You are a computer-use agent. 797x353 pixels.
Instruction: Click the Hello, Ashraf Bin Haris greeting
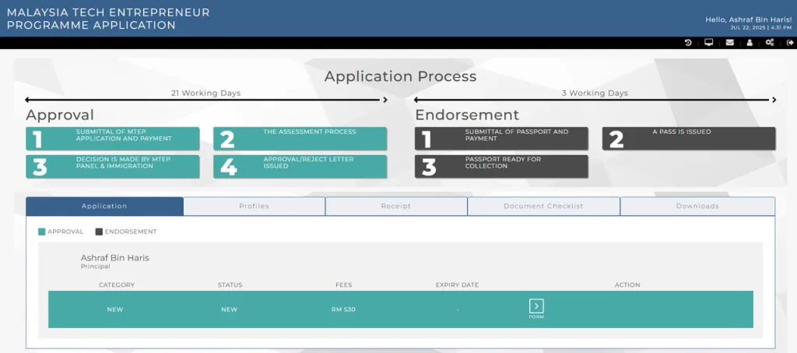tap(748, 19)
